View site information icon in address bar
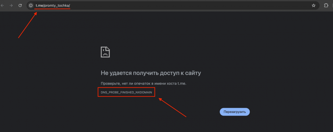This screenshot has width=333, height=132. pyautogui.click(x=31, y=6)
